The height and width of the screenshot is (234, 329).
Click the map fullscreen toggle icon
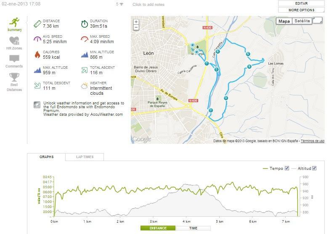[318, 21]
